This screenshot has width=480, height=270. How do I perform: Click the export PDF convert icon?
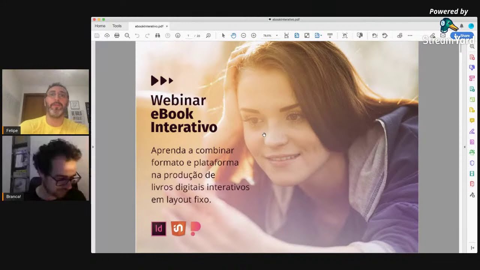tap(360, 36)
